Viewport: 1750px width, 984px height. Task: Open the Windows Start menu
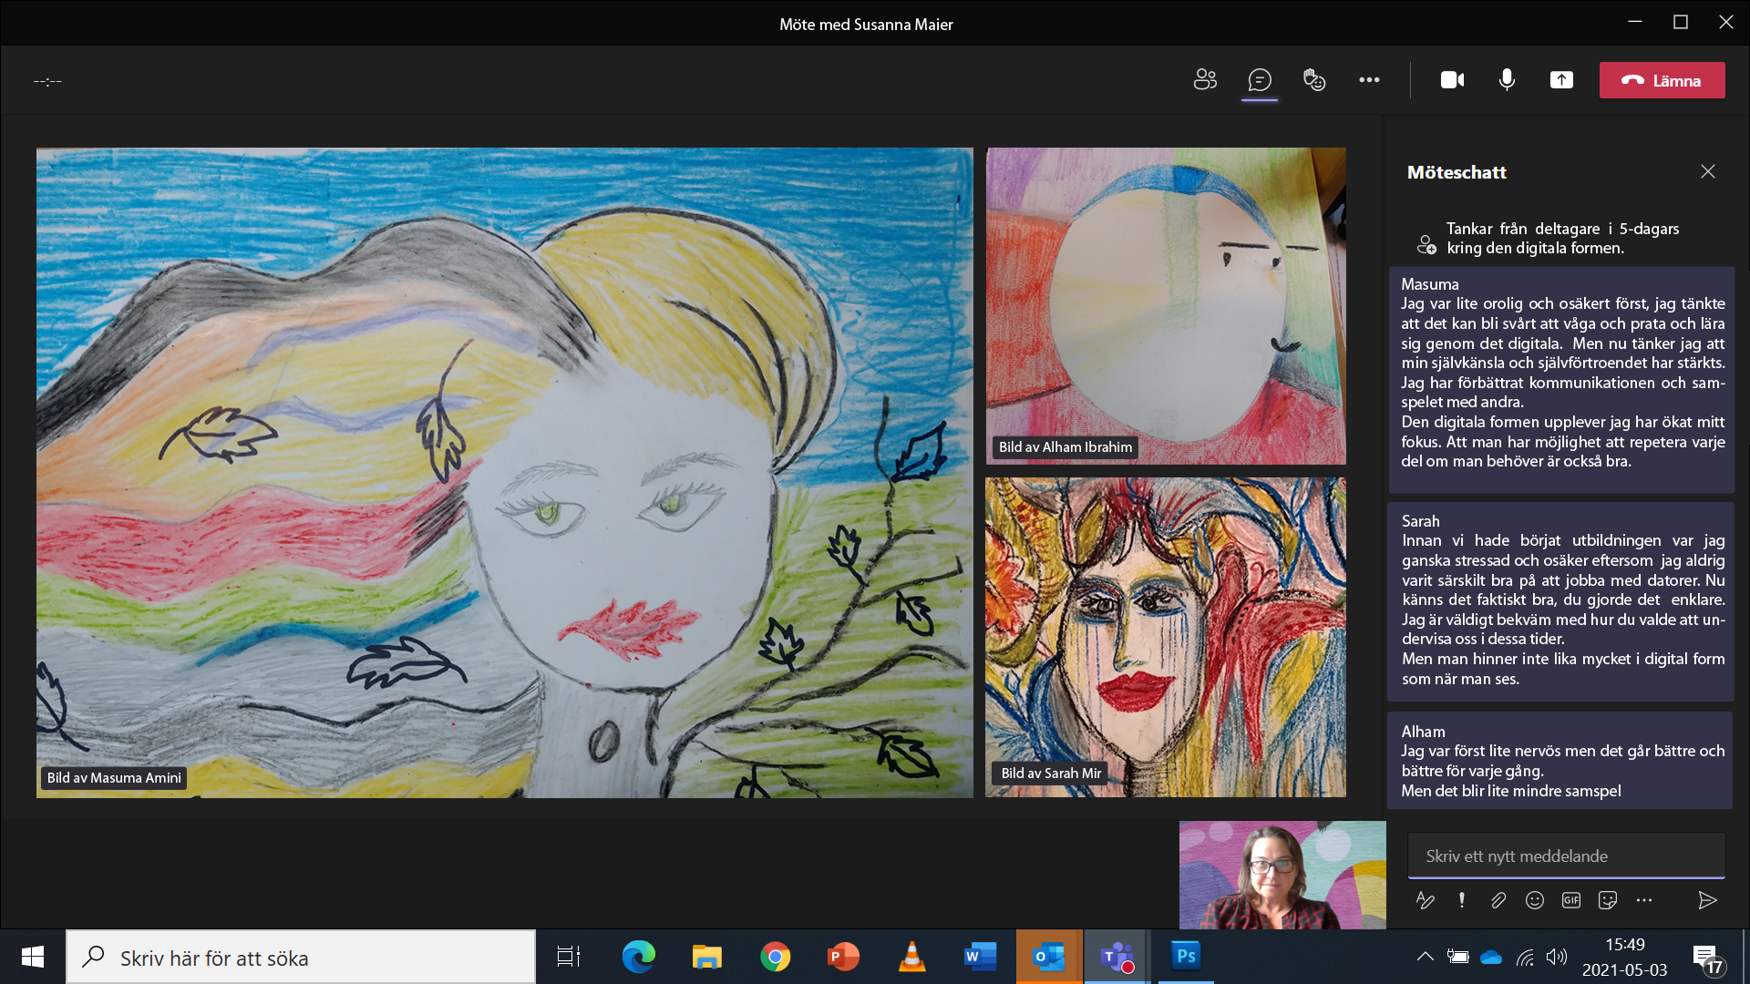click(x=33, y=957)
